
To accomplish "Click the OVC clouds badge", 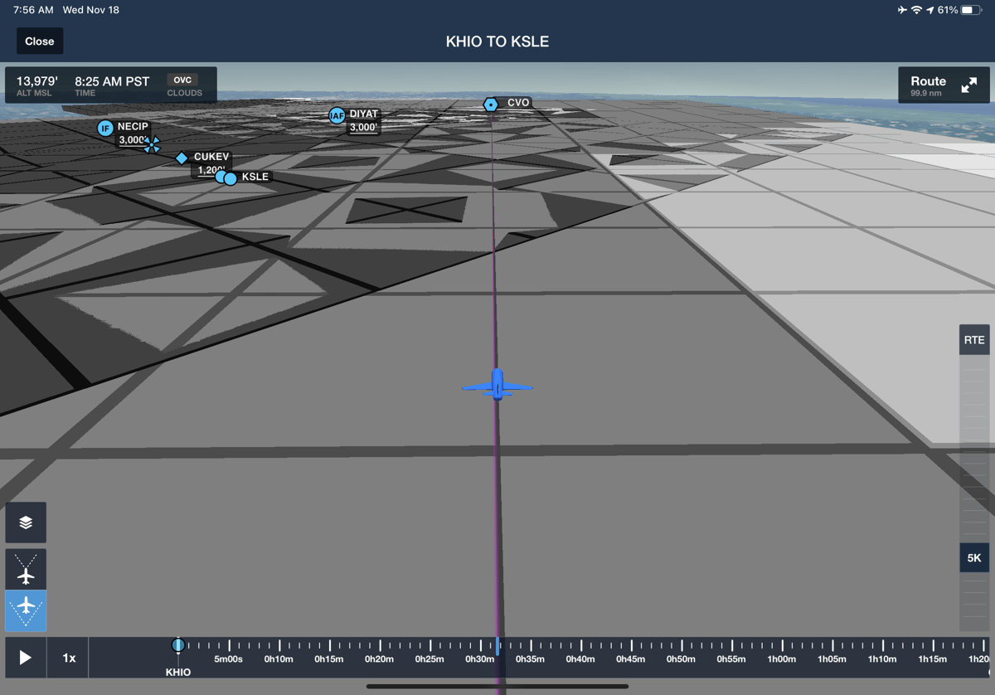I will (182, 80).
